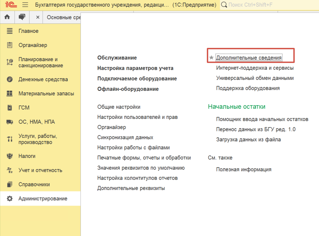Click the Денежные средства coin icon
319x236 pixels.
coord(10,79)
